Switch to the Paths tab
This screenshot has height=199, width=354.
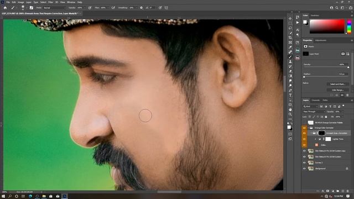[x=325, y=100]
